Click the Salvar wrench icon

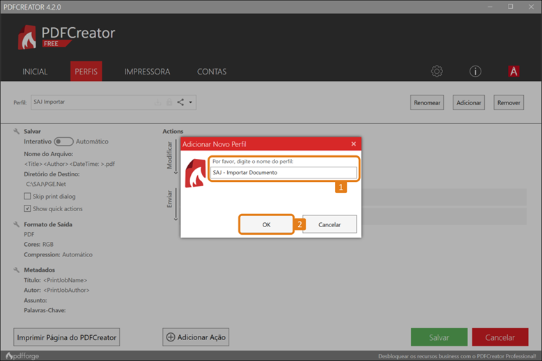(x=17, y=131)
